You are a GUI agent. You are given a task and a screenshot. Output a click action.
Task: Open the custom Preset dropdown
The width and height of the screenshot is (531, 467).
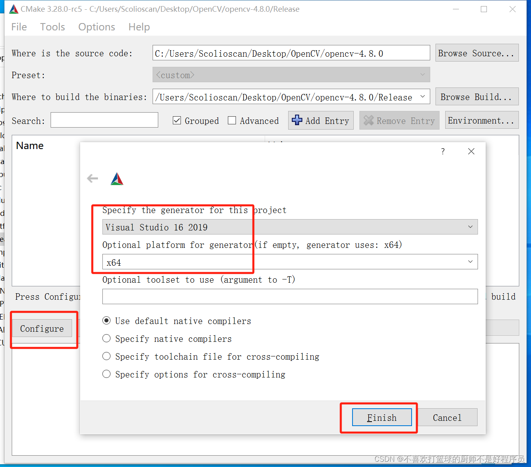tap(291, 75)
